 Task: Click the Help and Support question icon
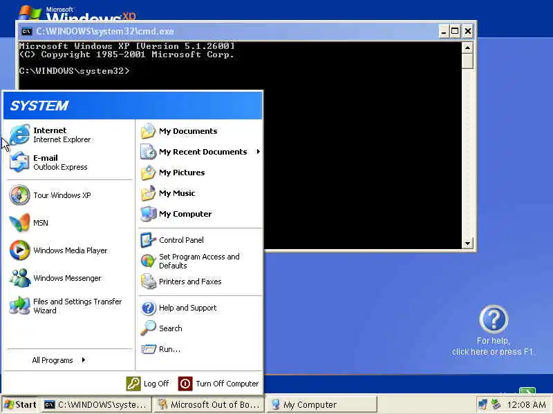click(148, 308)
